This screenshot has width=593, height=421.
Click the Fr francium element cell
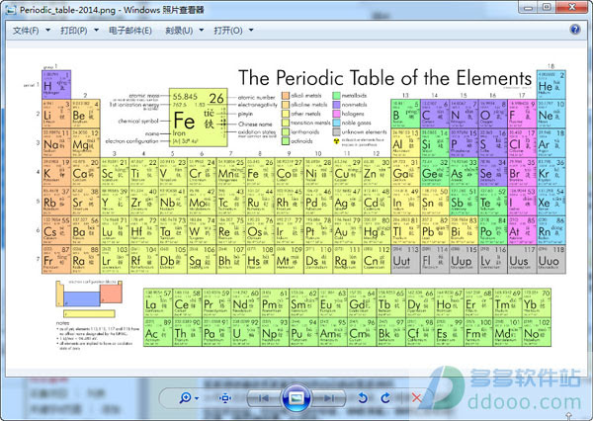click(x=56, y=259)
